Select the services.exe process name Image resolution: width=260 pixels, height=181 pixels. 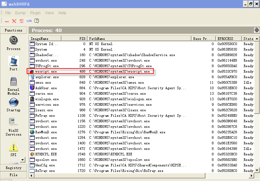(47, 104)
